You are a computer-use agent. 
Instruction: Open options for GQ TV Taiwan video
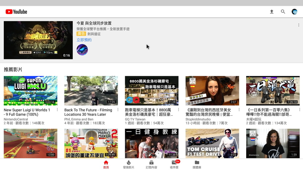178,109
